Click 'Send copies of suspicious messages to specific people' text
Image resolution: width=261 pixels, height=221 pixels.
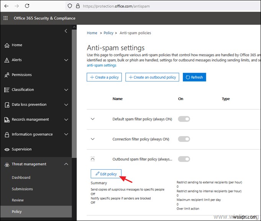(127, 189)
